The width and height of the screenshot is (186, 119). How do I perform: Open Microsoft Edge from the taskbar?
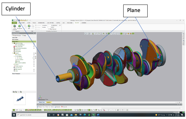(x=85, y=115)
